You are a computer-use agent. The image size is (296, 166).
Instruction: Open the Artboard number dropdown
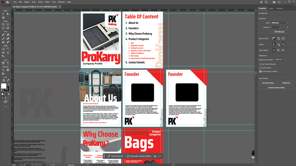click(x=280, y=27)
